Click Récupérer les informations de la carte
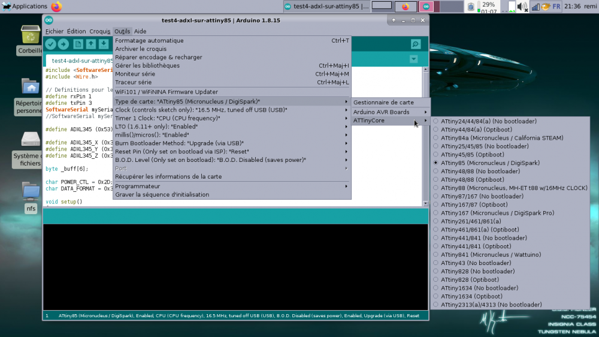The width and height of the screenshot is (599, 337). [x=232, y=177]
